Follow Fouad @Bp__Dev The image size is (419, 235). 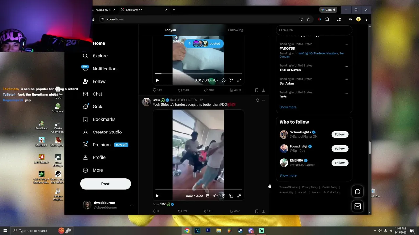[x=340, y=149]
